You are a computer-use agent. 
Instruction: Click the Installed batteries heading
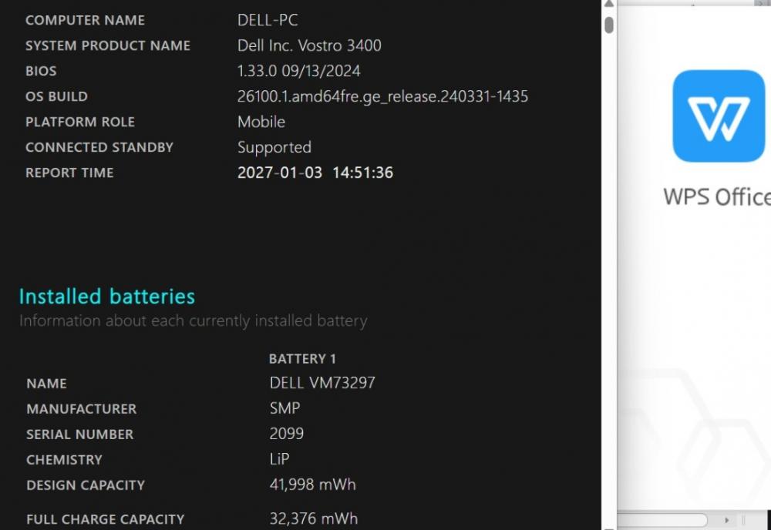107,297
